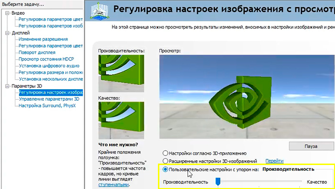Click the NVIDIA 3D settings header icon
The image size is (335, 189).
click(100, 11)
